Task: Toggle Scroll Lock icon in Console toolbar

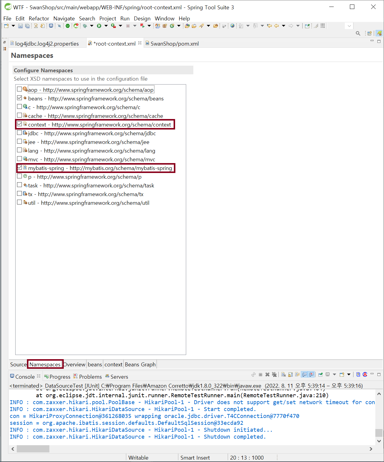Action: pyautogui.click(x=290, y=374)
